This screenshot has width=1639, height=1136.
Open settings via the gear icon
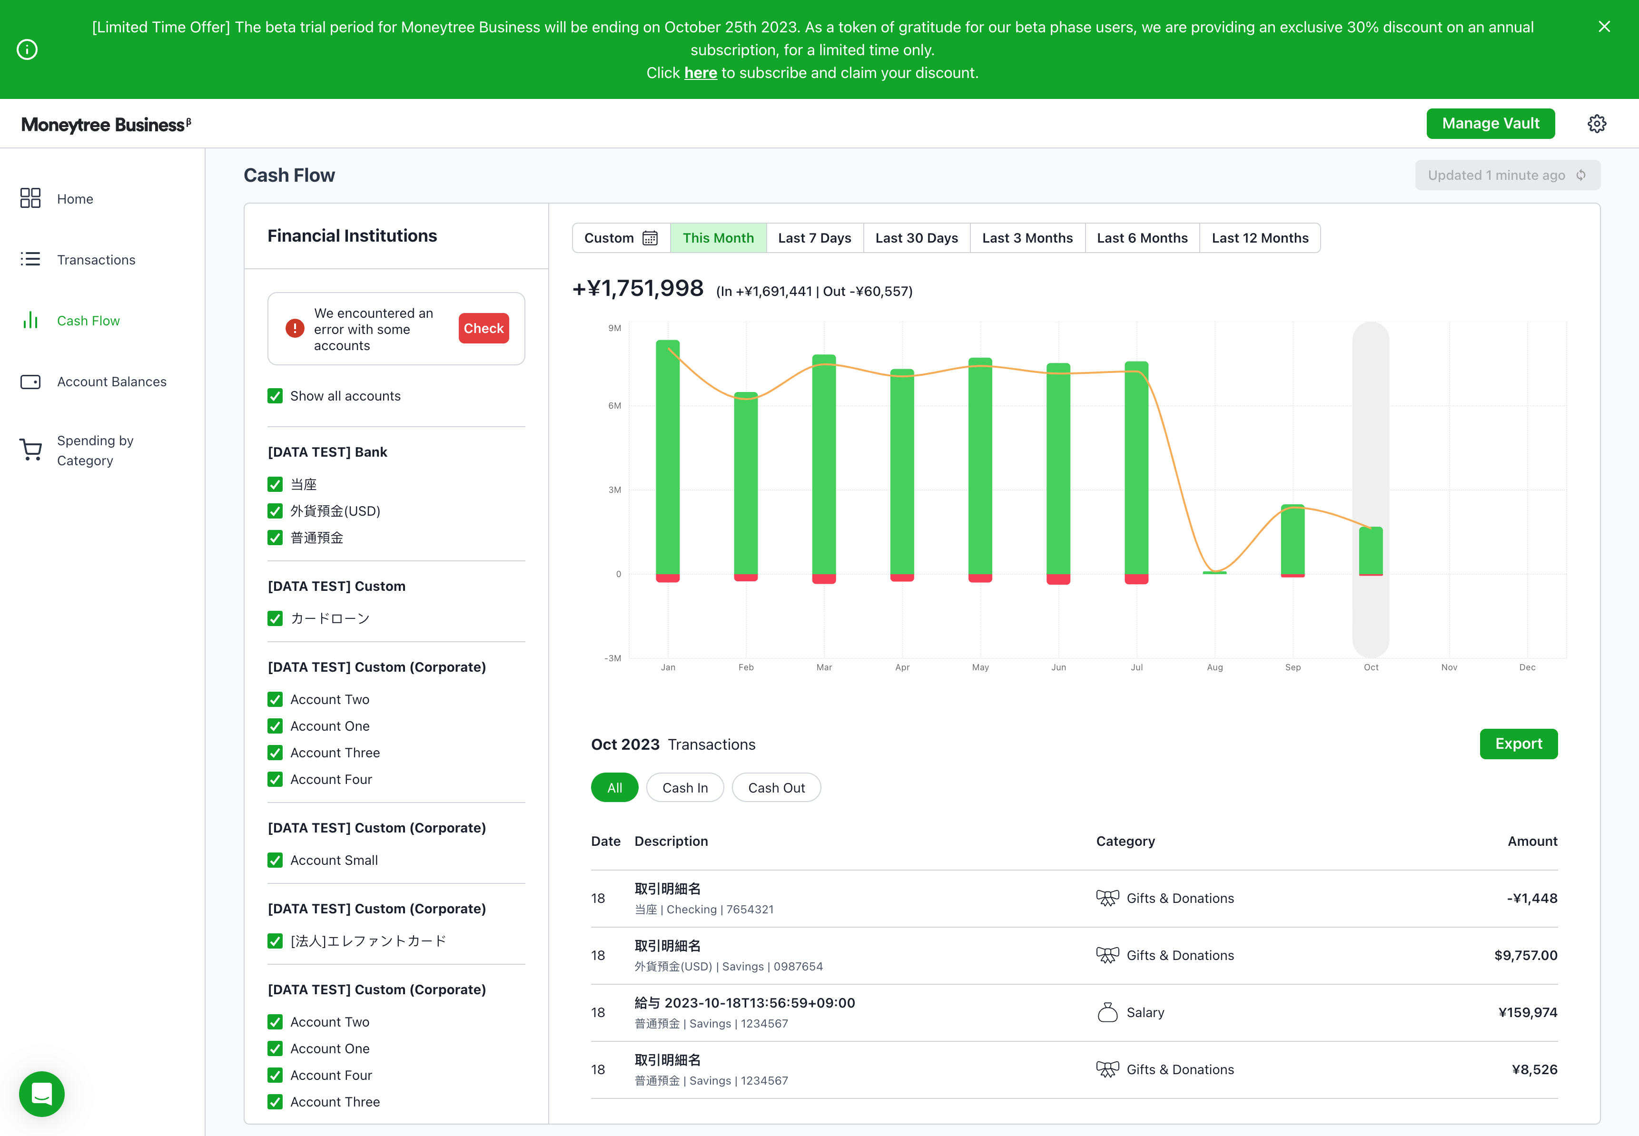(1597, 124)
